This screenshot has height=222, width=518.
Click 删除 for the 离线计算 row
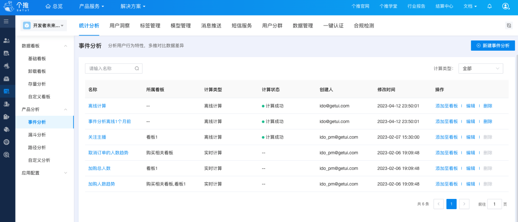[488, 106]
